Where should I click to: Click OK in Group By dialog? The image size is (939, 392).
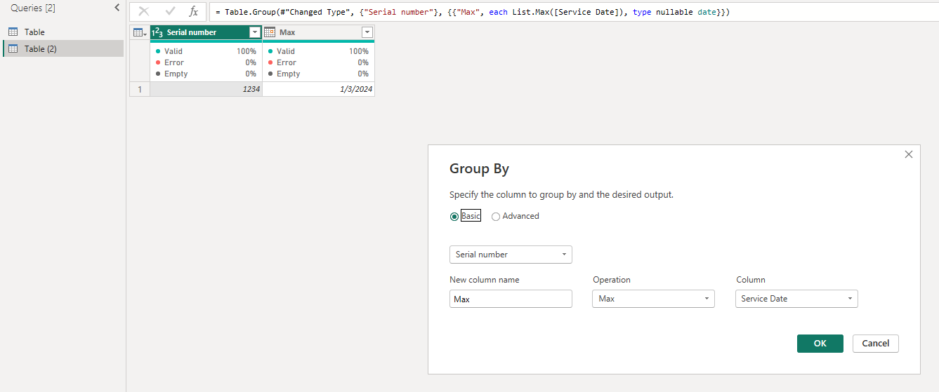pyautogui.click(x=820, y=344)
